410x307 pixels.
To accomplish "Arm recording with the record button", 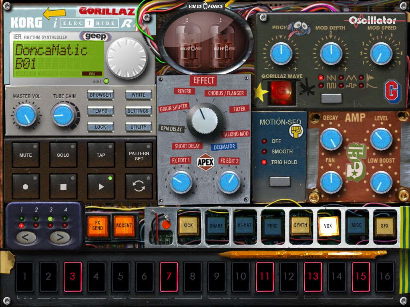I will pyautogui.click(x=26, y=186).
